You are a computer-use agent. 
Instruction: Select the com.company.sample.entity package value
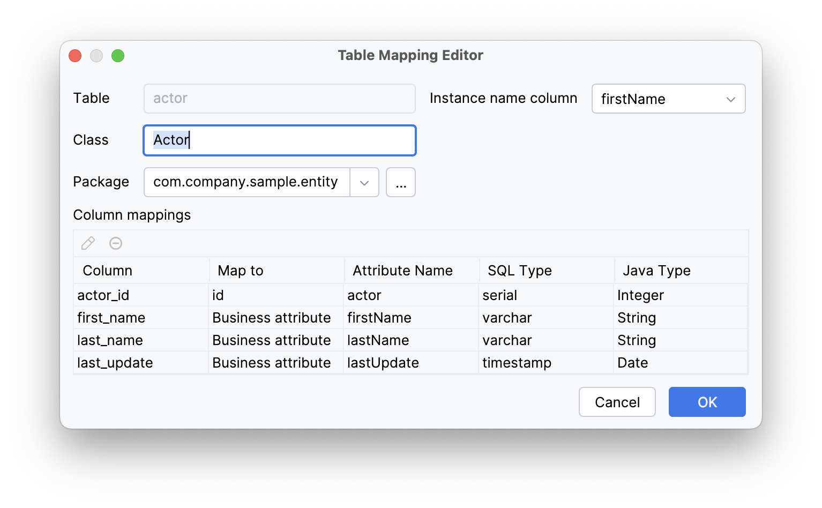245,182
